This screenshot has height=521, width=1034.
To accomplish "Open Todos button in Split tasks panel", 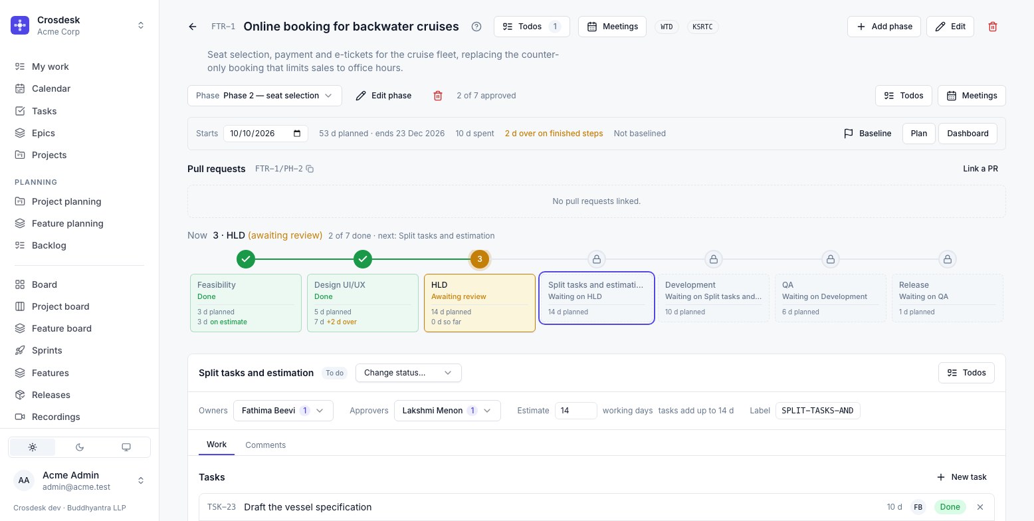I will [x=966, y=373].
